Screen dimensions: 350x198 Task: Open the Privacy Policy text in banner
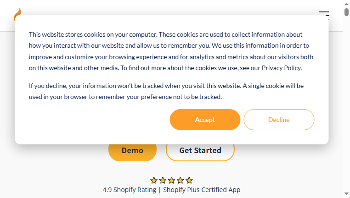tap(281, 68)
